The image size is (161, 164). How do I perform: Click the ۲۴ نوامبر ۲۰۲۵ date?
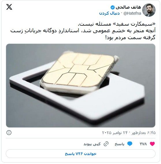point(115,133)
